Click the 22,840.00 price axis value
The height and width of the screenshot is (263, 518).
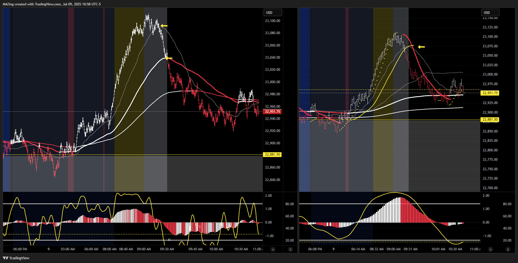click(273, 180)
